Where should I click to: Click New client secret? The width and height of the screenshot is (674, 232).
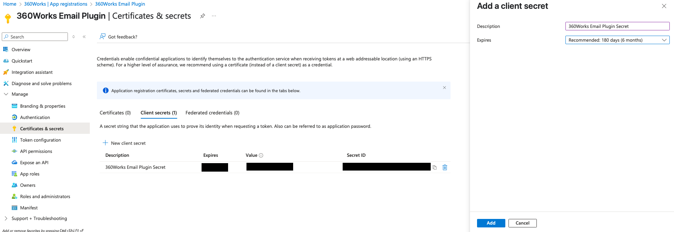click(x=124, y=143)
